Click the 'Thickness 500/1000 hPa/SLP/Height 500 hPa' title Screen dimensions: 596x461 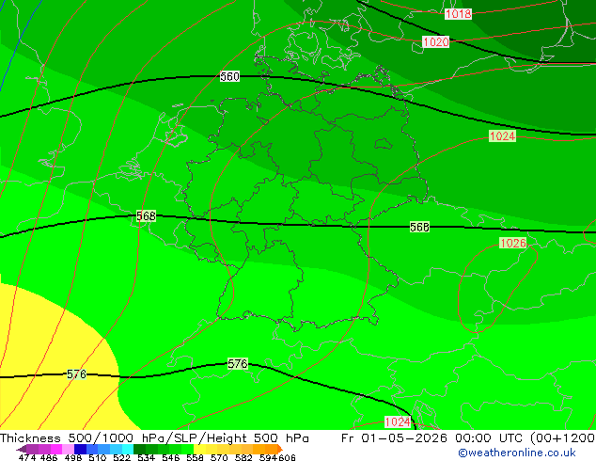pyautogui.click(x=154, y=438)
